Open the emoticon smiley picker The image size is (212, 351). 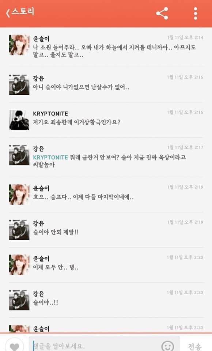(x=167, y=346)
